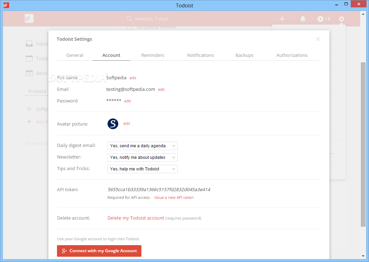Maximize the Todoist window
Image resolution: width=369 pixels, height=262 pixels.
pos(346,4)
